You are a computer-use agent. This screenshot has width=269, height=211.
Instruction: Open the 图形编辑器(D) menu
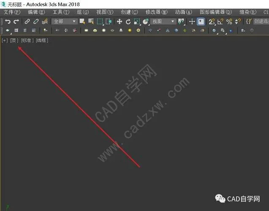(216, 12)
